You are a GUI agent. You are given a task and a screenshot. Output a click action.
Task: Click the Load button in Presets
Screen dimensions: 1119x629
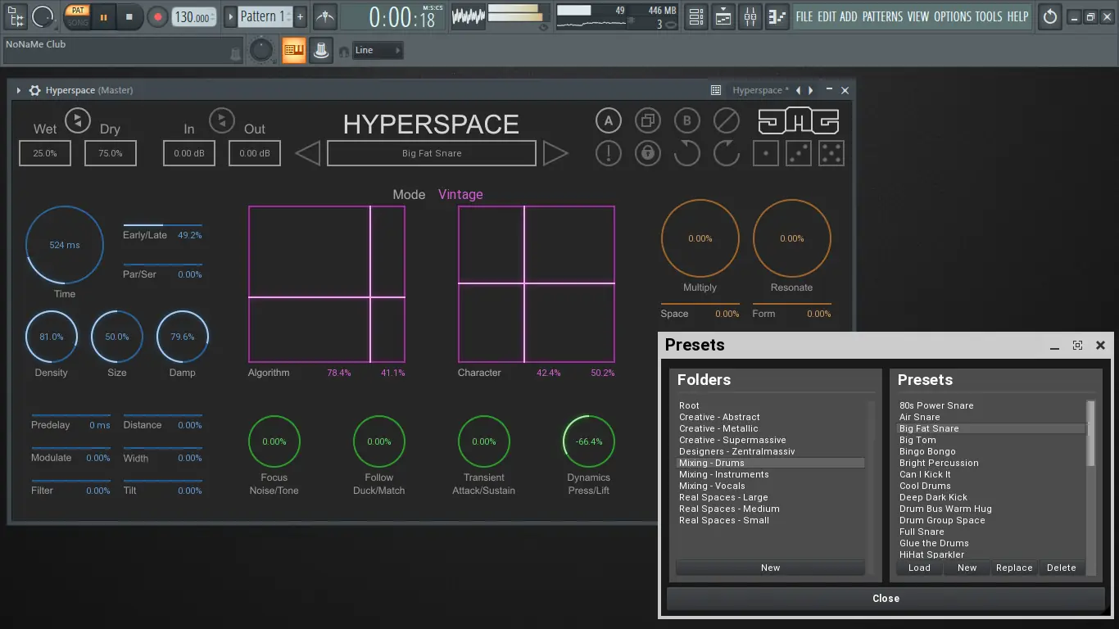919,568
